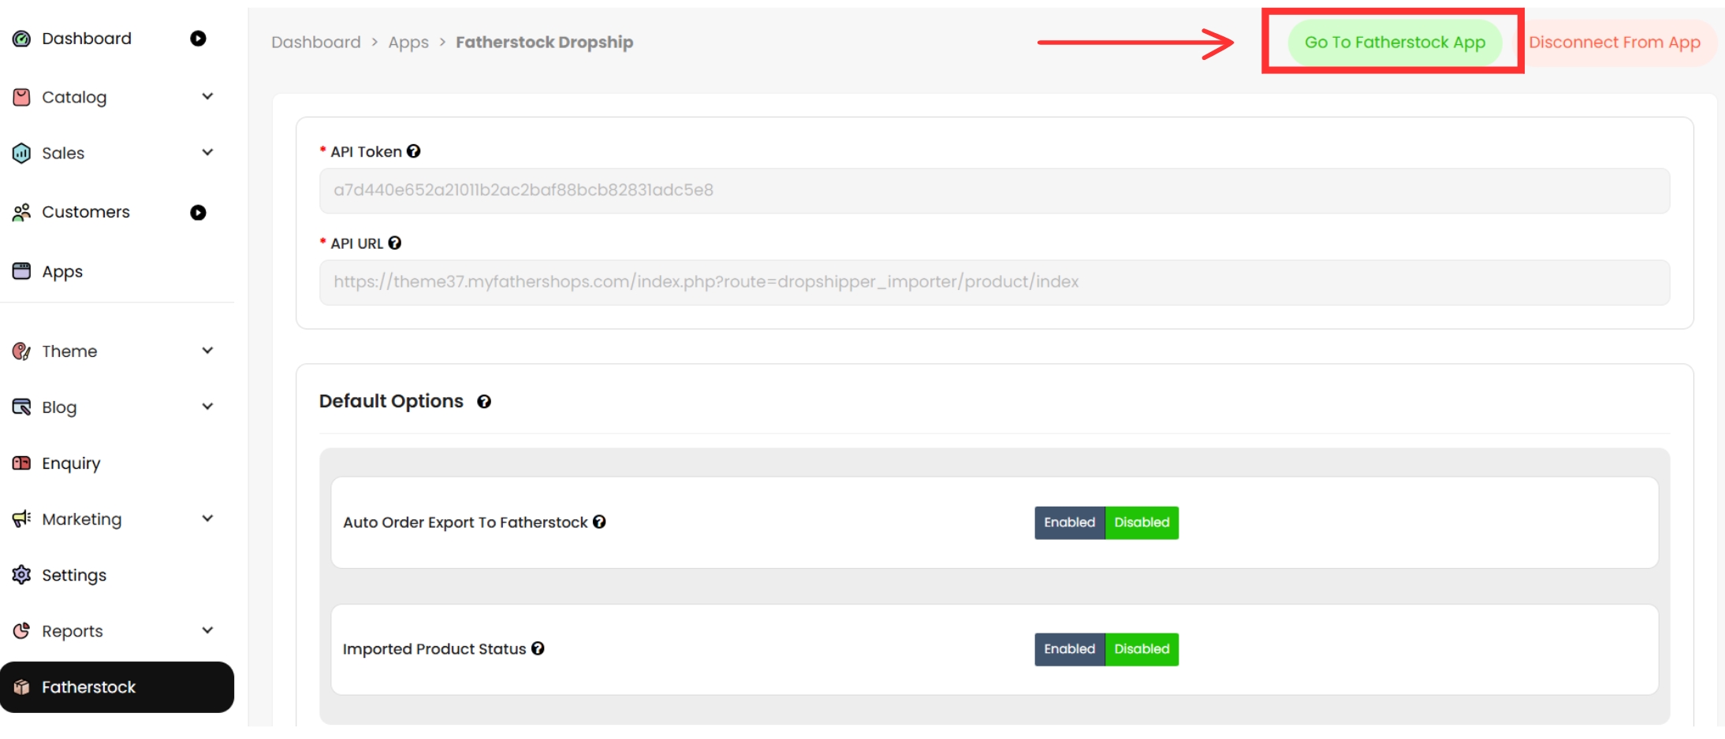Click the help icon next to Default Options

tap(484, 402)
